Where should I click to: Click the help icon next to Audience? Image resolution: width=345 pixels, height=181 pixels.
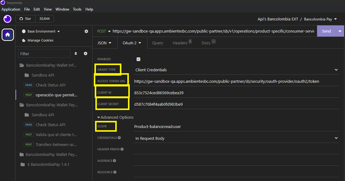click(x=115, y=161)
